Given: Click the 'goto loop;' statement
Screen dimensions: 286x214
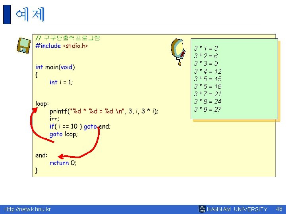Looking at the screenshot, I should (64, 134).
